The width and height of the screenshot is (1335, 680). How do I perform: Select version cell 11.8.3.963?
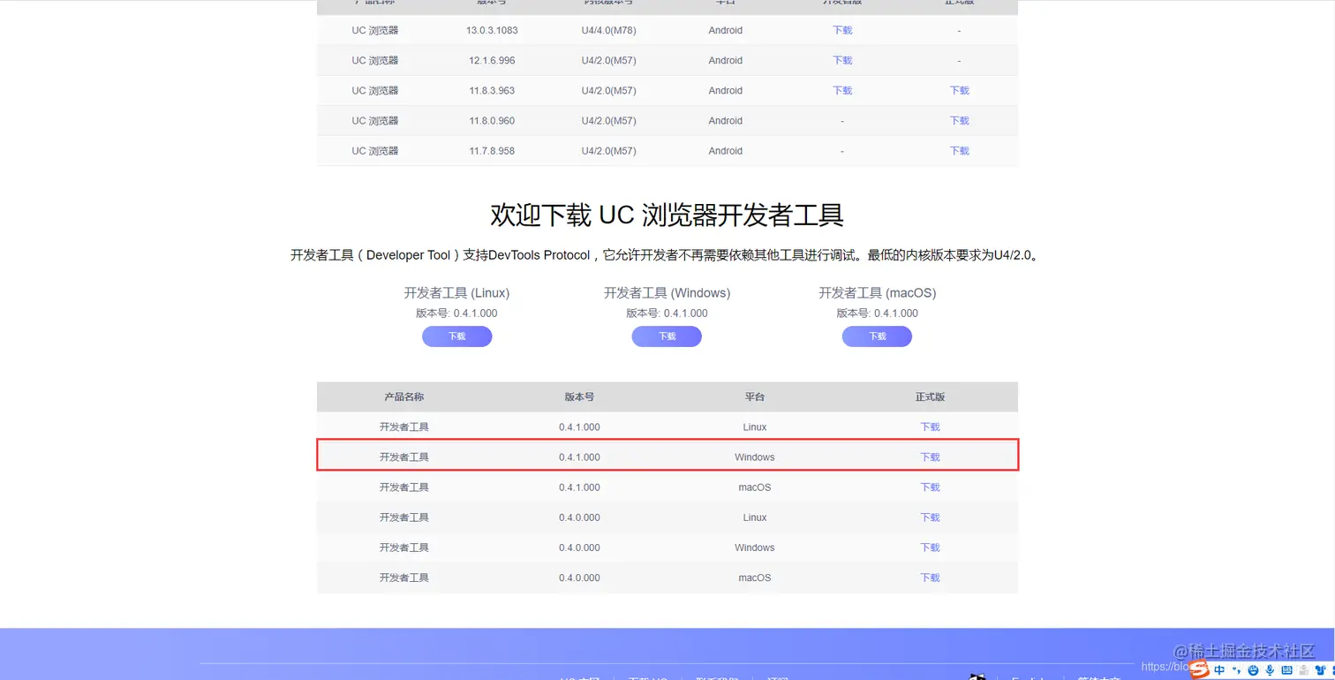coord(492,90)
